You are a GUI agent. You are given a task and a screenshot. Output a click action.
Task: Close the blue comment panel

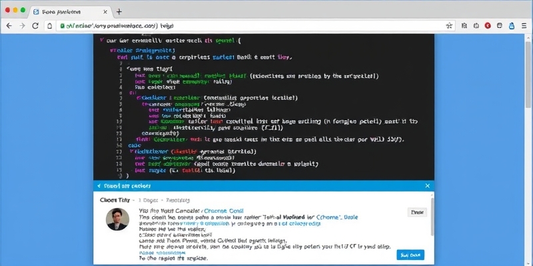[x=428, y=186]
